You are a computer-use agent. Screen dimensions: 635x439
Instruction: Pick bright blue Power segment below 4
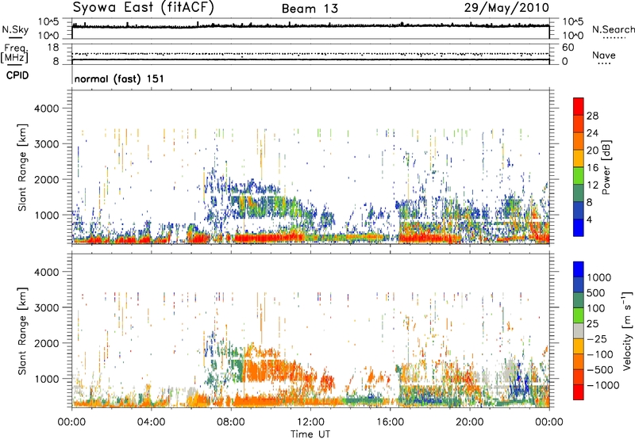pos(579,227)
